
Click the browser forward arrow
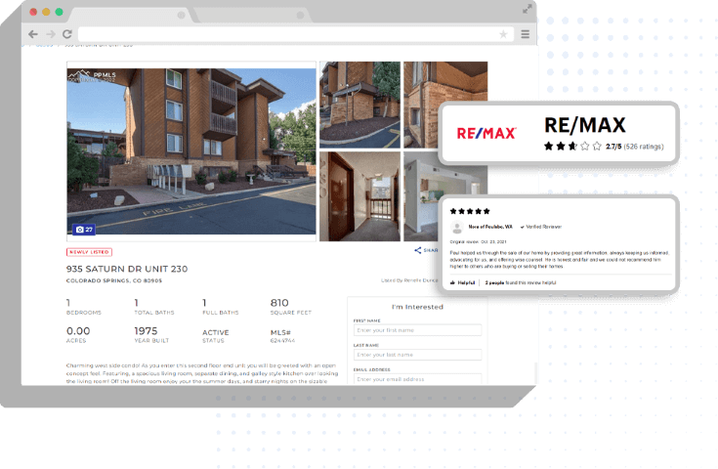click(x=51, y=34)
